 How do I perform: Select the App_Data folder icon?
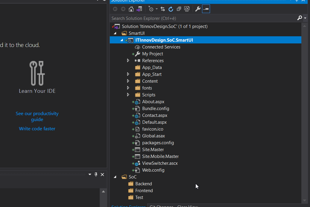(x=138, y=68)
